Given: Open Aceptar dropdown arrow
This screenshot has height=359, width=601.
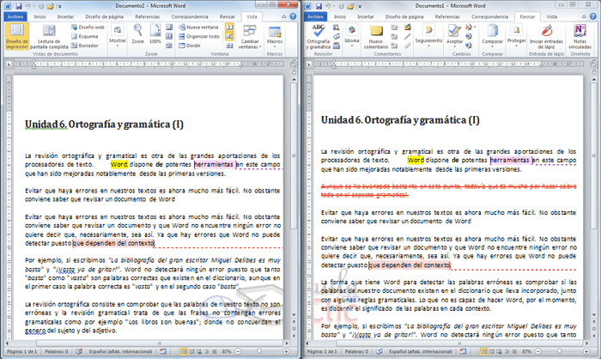Looking at the screenshot, I should (454, 45).
